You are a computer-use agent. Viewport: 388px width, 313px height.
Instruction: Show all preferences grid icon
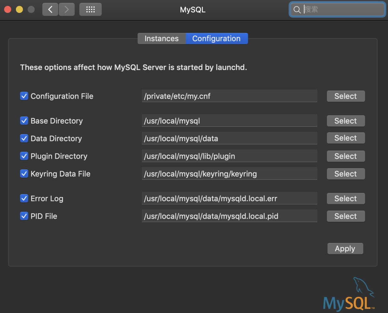(x=90, y=9)
